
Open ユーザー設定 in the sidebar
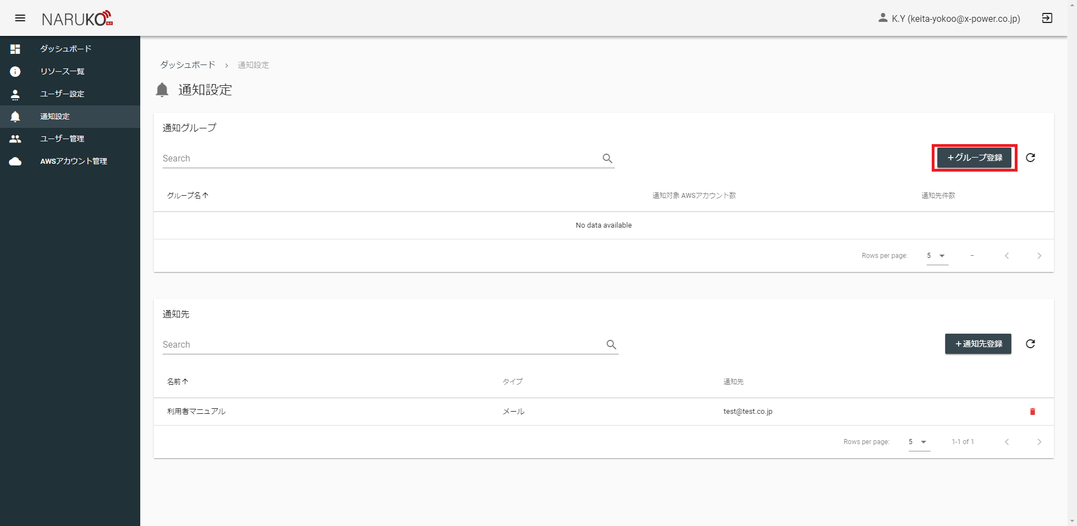click(x=70, y=94)
